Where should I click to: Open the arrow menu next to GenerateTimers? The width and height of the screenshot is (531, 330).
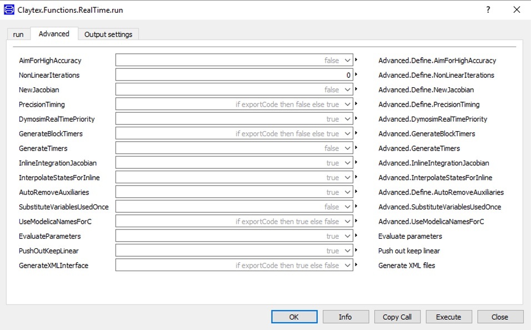[x=356, y=148]
